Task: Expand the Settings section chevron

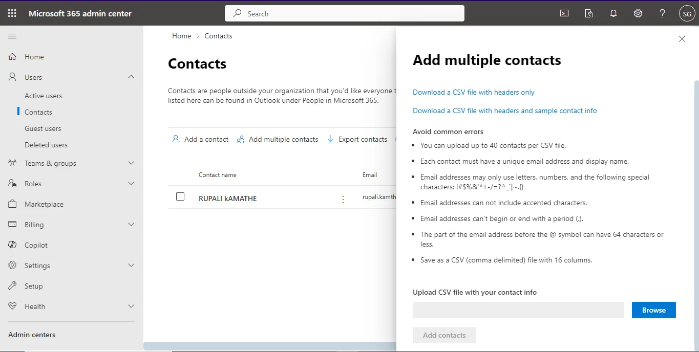Action: coord(131,265)
